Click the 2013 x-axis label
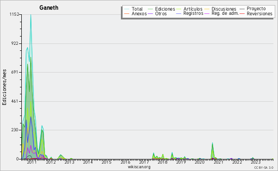The height and width of the screenshot is (171, 278). 69,162
